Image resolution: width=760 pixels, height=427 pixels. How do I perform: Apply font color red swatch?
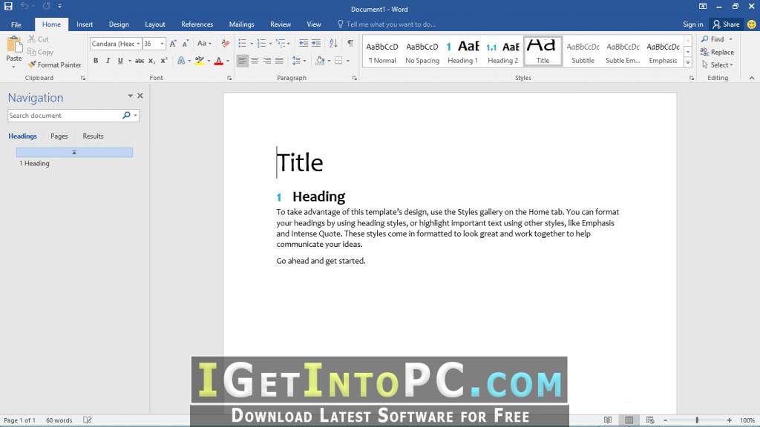click(x=219, y=61)
